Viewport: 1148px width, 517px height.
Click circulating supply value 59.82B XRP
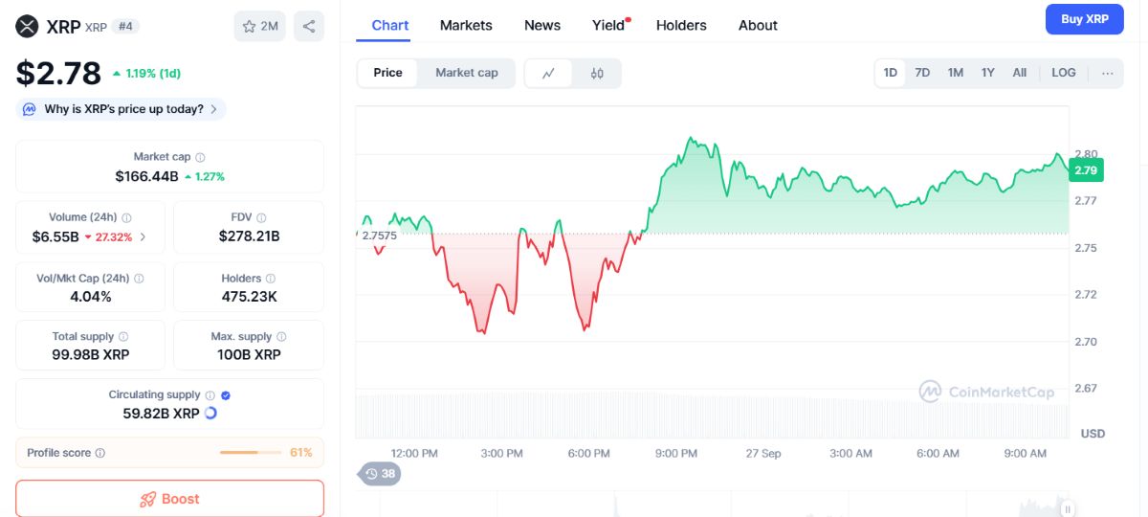[x=161, y=413]
